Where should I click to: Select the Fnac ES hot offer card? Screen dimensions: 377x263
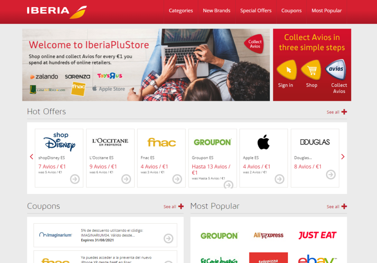(161, 158)
